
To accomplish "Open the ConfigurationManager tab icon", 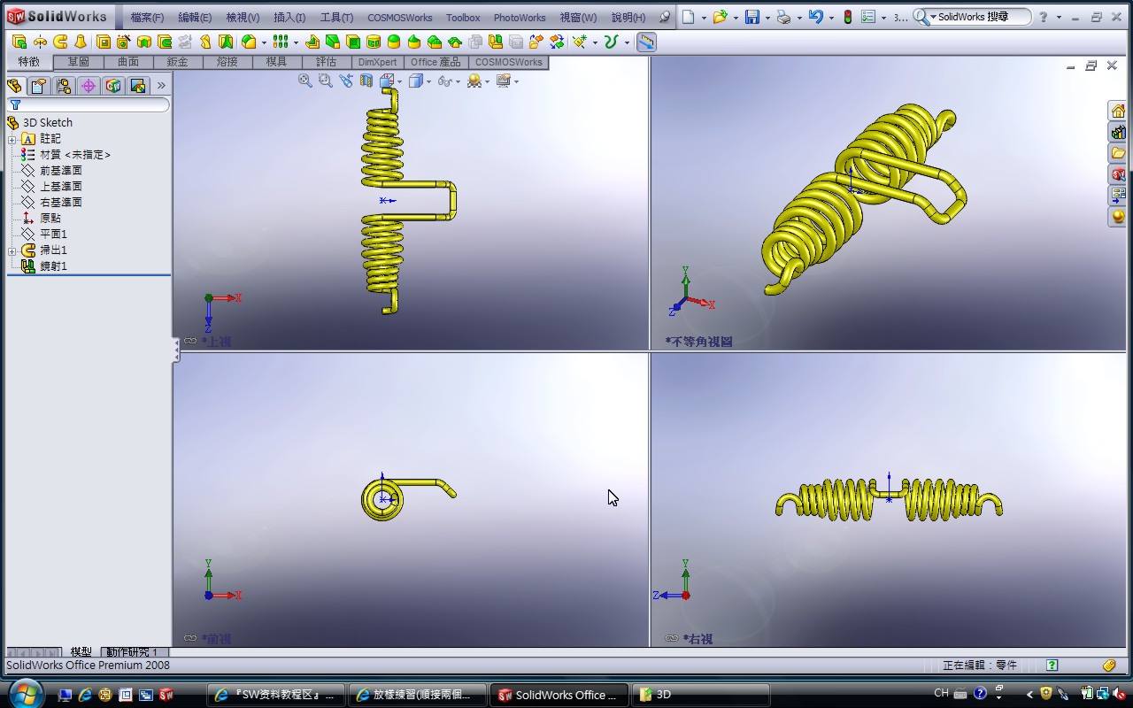I will tap(64, 86).
